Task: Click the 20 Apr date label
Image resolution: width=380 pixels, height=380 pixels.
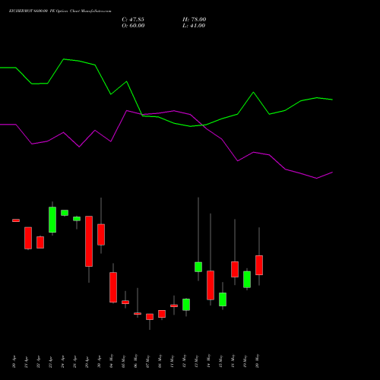Action: point(14,362)
